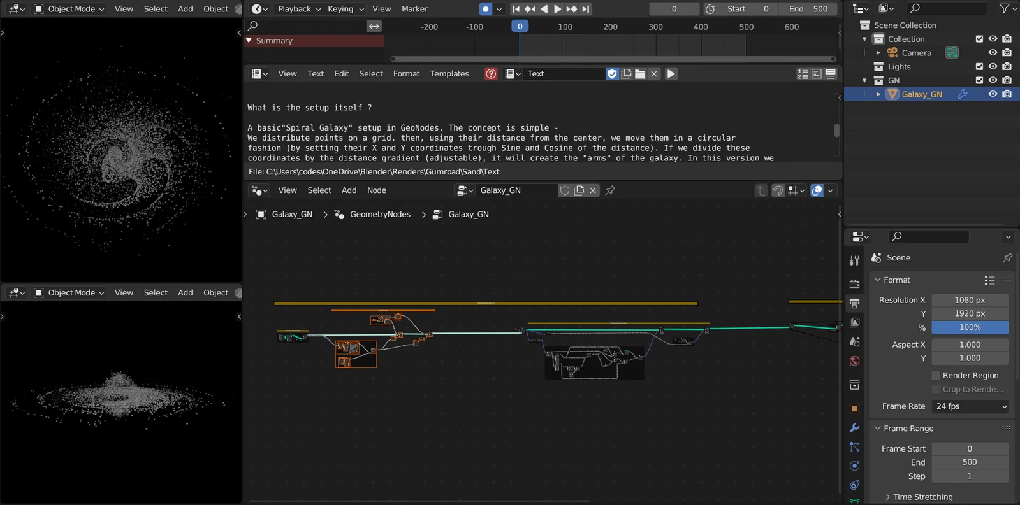Open the Templates menu in the text editor
This screenshot has height=505, width=1020.
(449, 74)
